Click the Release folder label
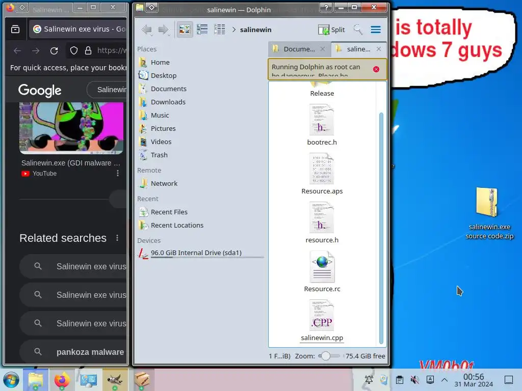 (322, 94)
